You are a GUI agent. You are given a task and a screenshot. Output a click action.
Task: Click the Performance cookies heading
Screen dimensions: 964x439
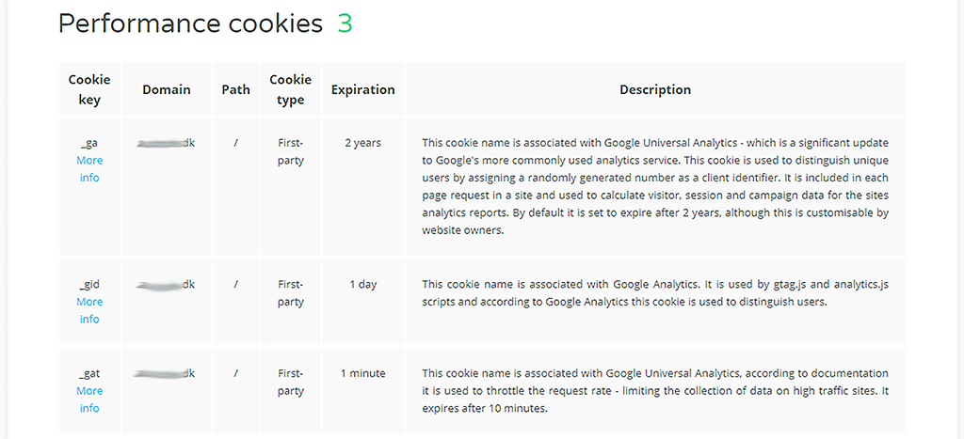[190, 24]
